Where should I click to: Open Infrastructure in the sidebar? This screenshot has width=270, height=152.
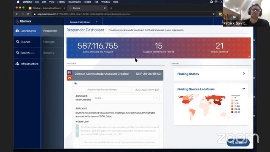pyautogui.click(x=27, y=64)
